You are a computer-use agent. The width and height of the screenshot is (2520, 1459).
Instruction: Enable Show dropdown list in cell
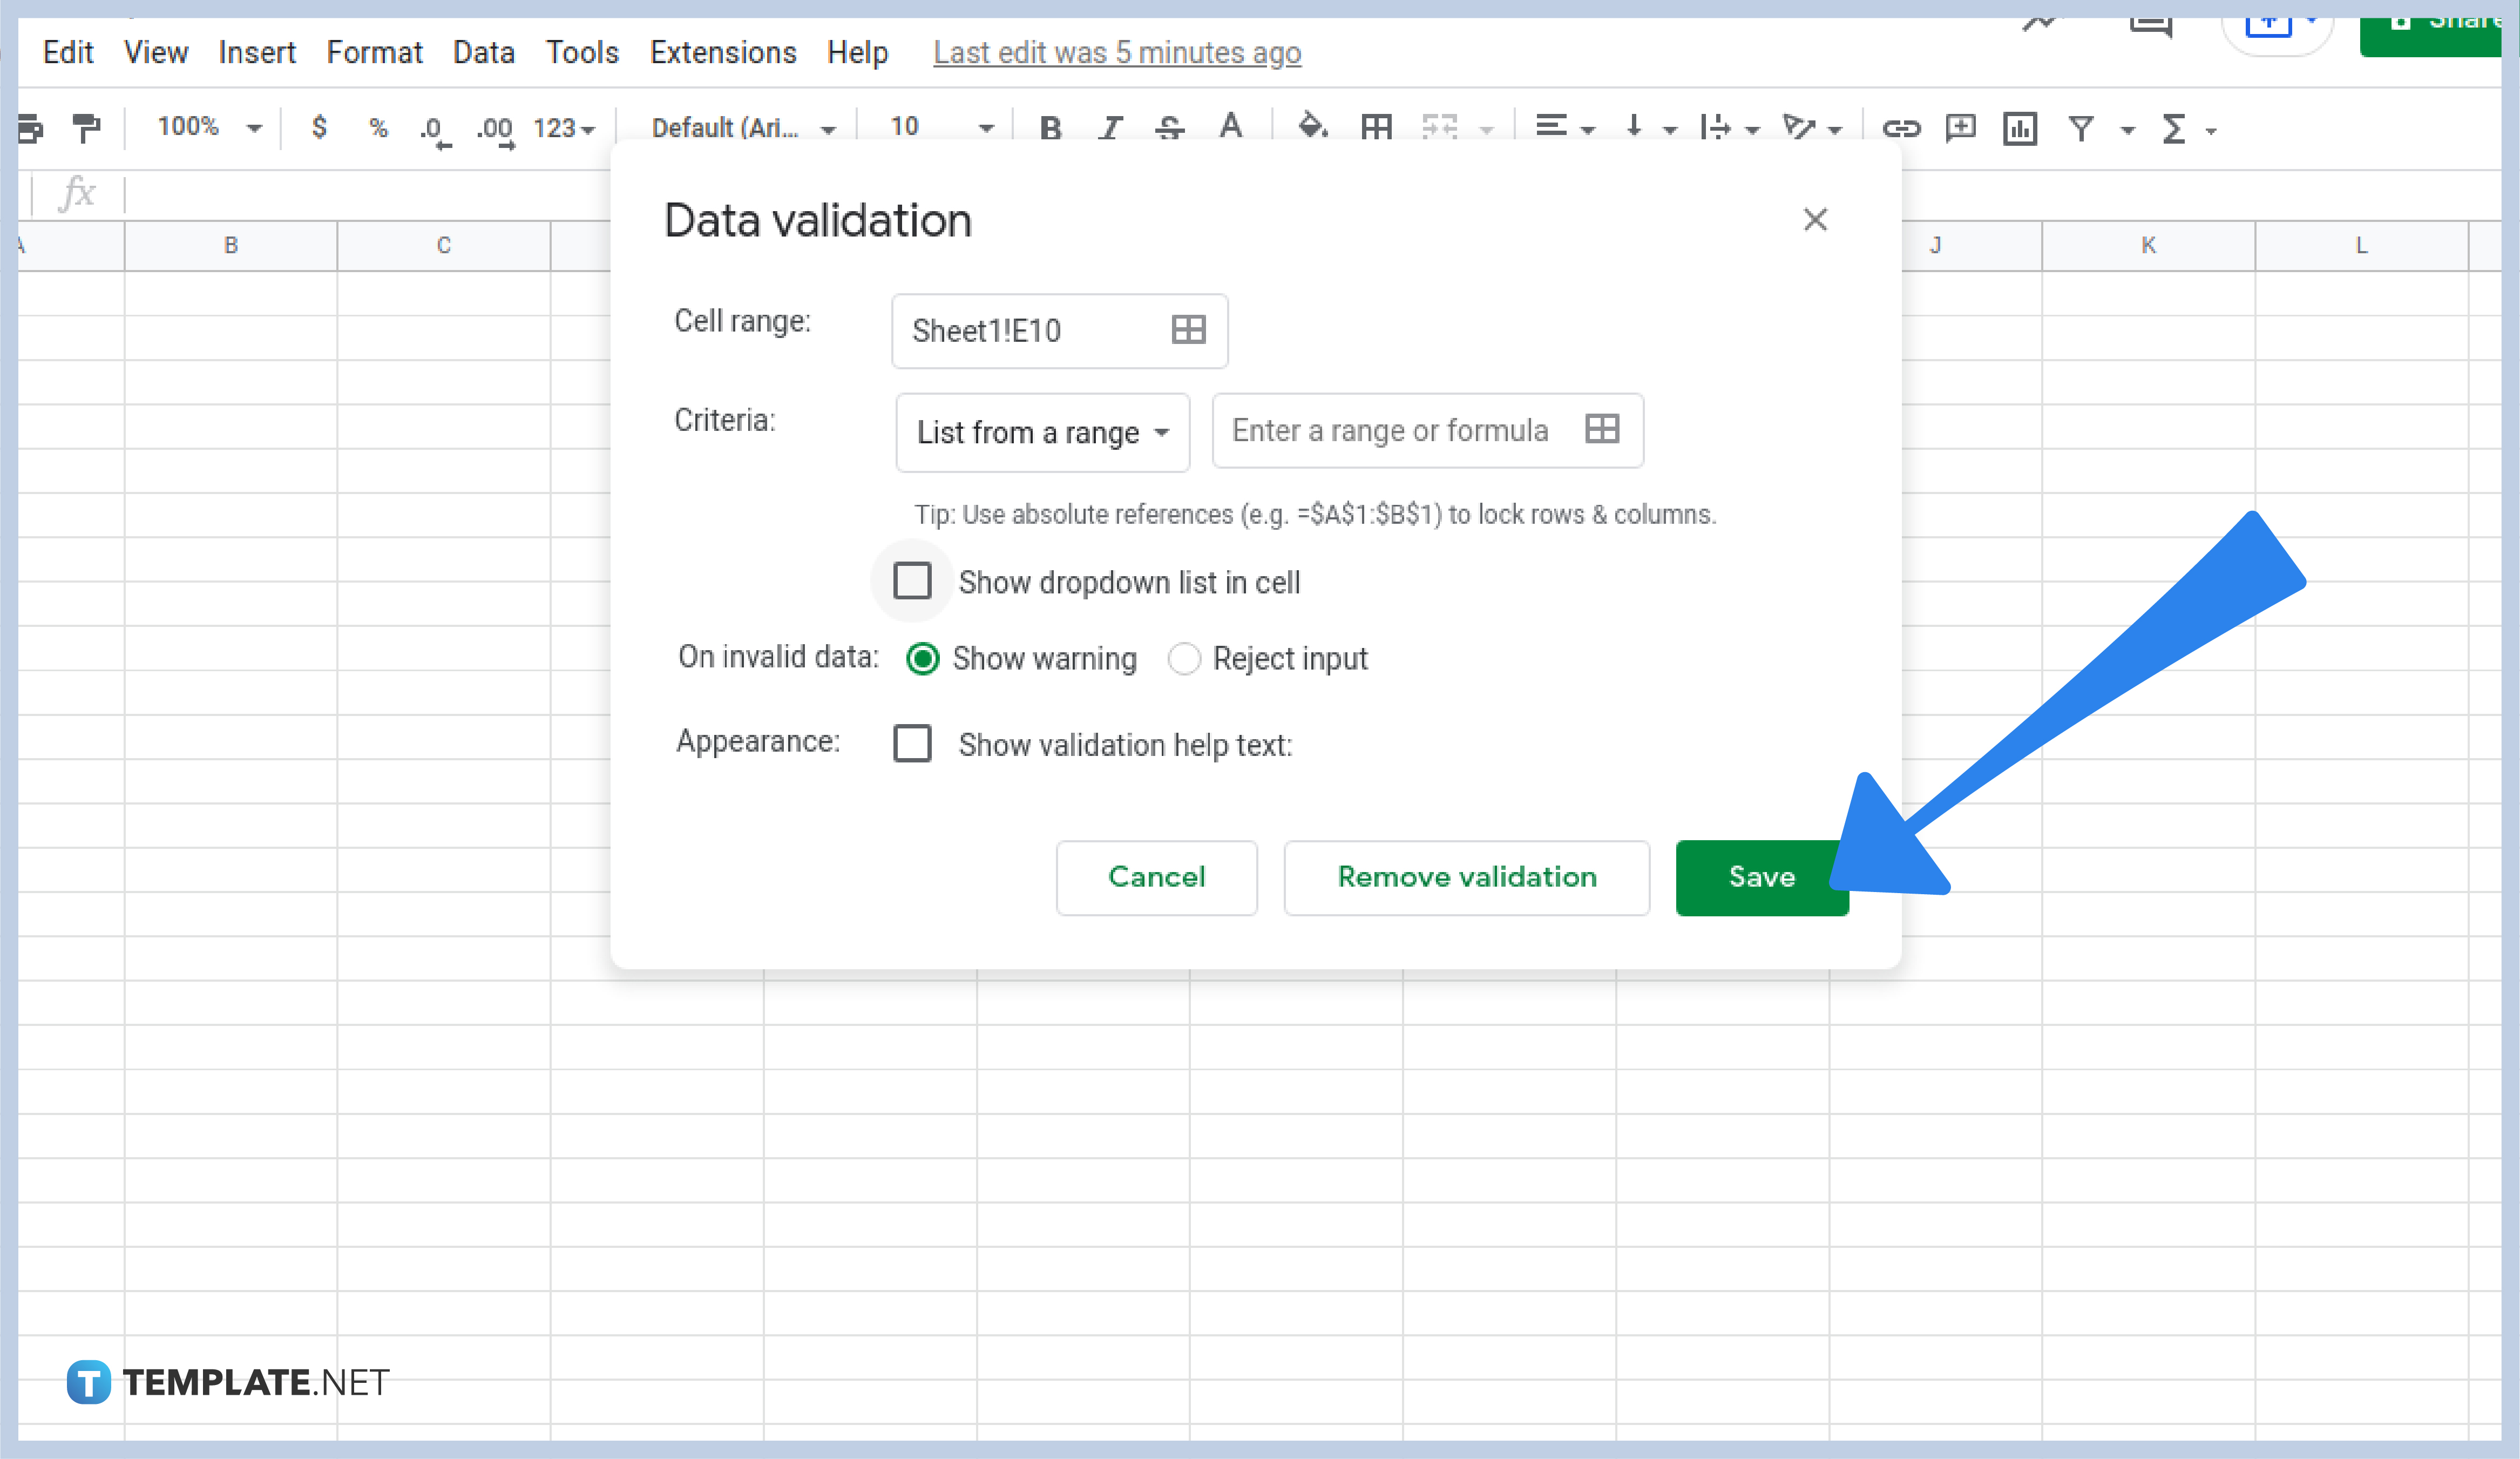(912, 581)
